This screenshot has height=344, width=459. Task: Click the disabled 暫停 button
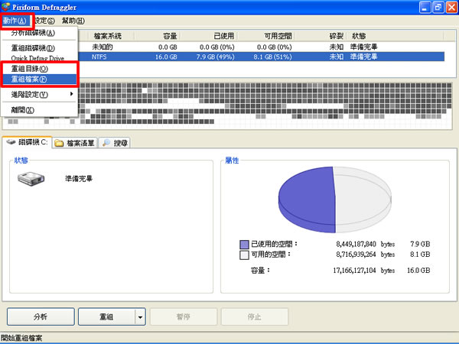[x=184, y=316]
